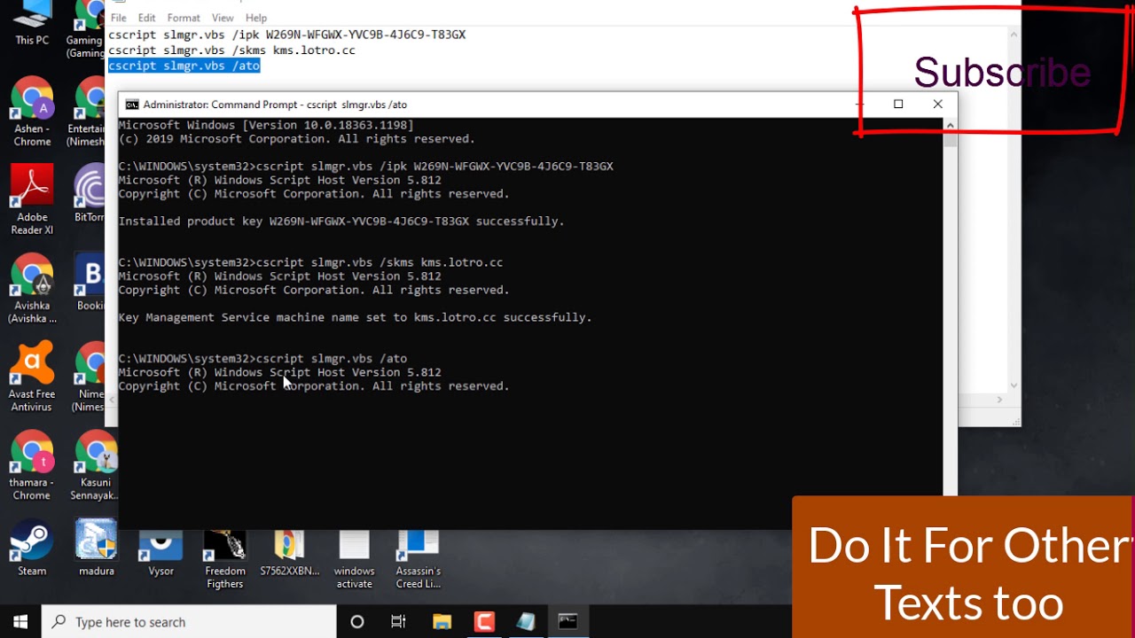Open thamara - Chrome desktop shortcut
This screenshot has width=1135, height=638.
coord(32,466)
